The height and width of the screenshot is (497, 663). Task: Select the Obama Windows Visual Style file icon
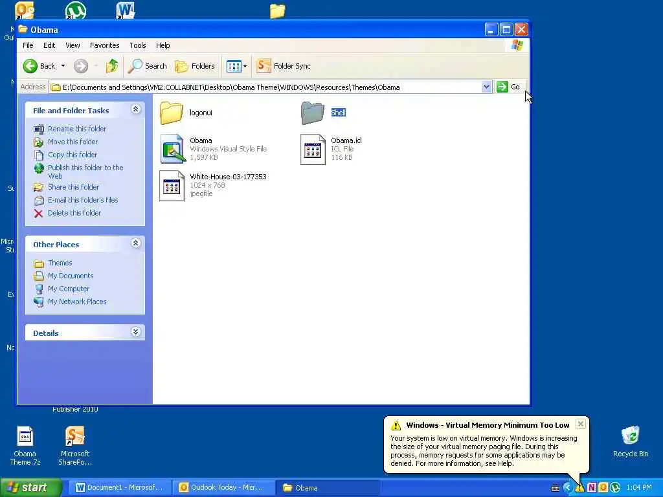(173, 149)
